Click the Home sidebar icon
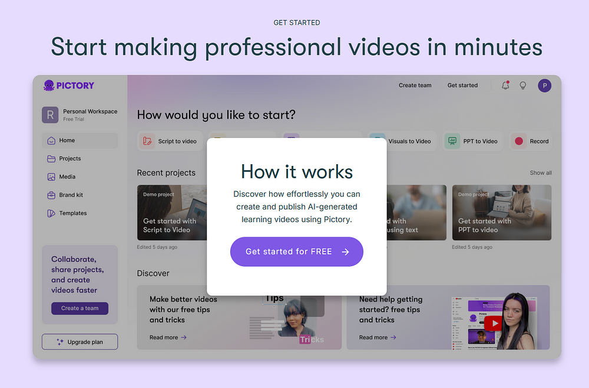The width and height of the screenshot is (589, 388). (x=51, y=141)
